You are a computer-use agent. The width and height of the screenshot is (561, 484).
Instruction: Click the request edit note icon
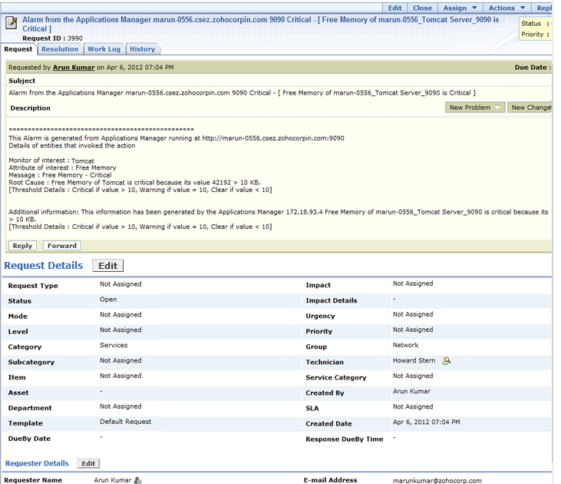pos(11,22)
